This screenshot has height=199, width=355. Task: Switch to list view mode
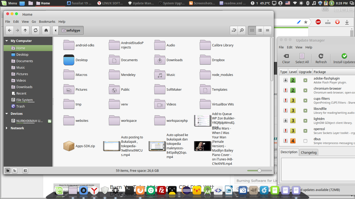pos(260,30)
